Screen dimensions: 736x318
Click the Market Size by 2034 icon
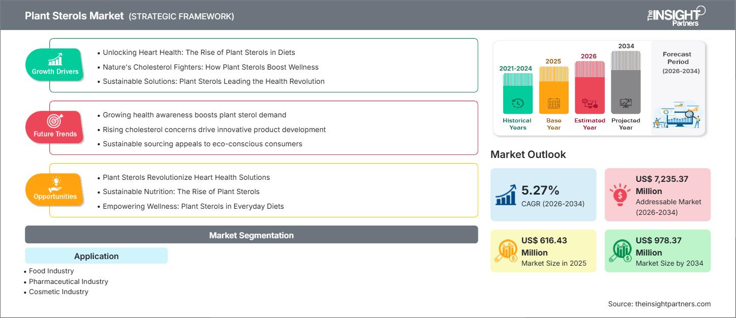click(620, 251)
